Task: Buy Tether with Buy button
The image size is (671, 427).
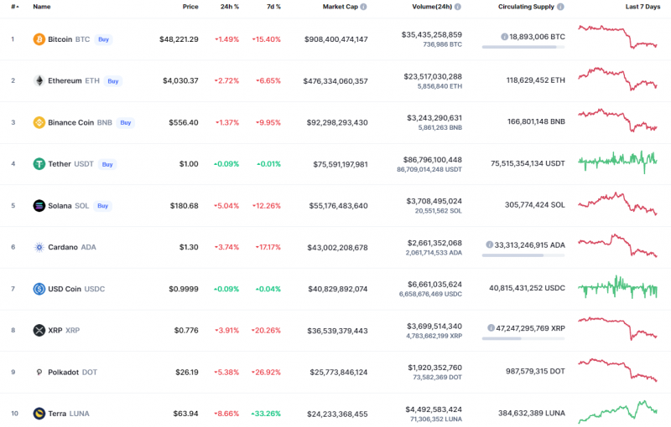Action: [107, 164]
